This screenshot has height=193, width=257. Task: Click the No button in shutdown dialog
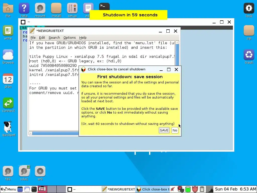[175, 130]
